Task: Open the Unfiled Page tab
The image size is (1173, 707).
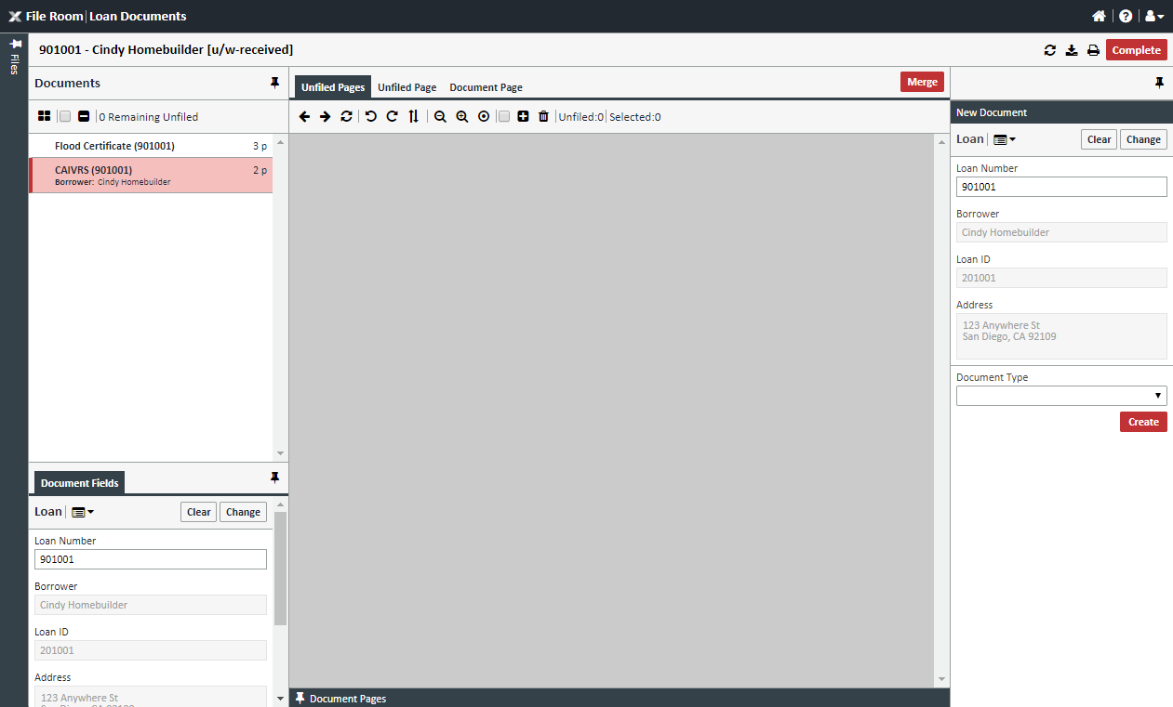Action: tap(407, 86)
